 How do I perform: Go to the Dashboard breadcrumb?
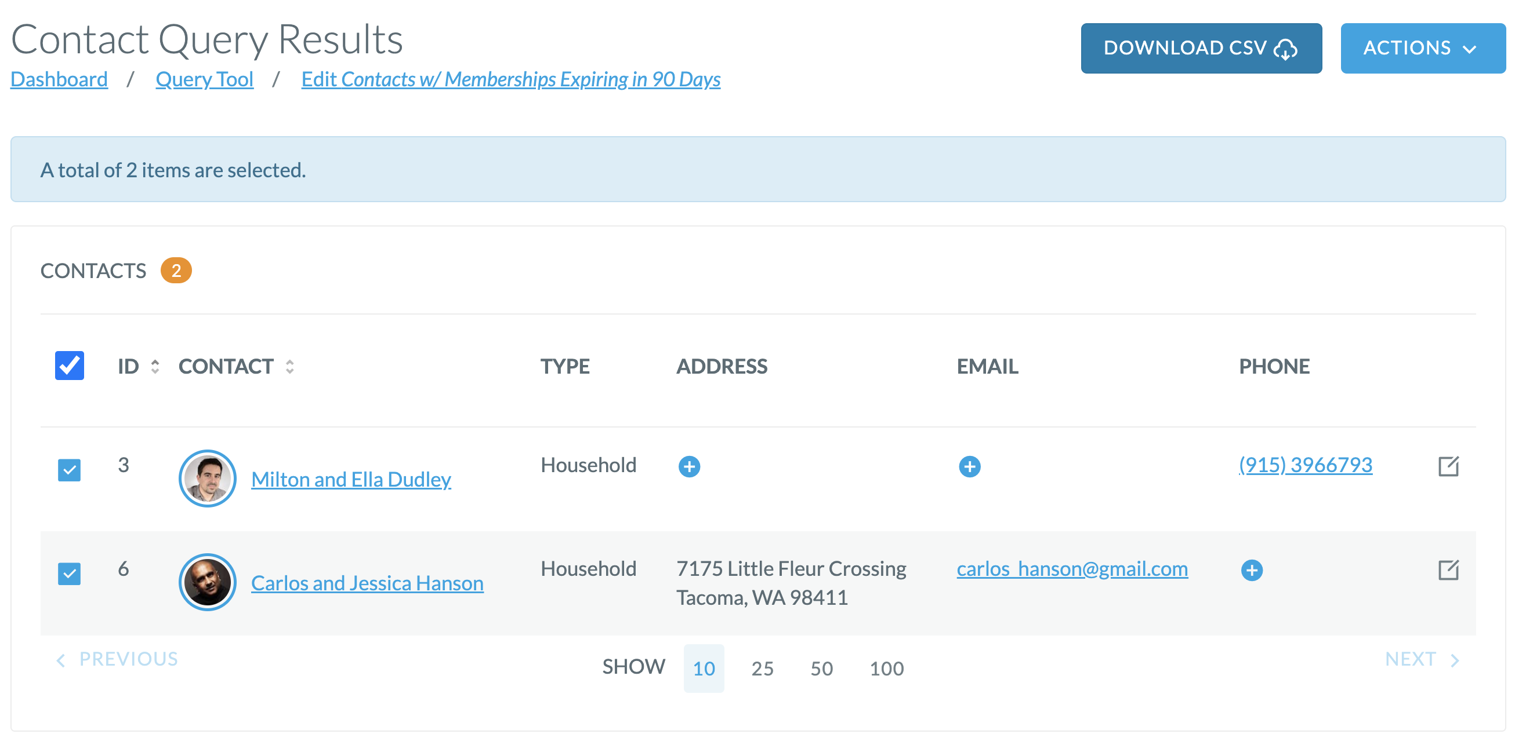[x=59, y=79]
